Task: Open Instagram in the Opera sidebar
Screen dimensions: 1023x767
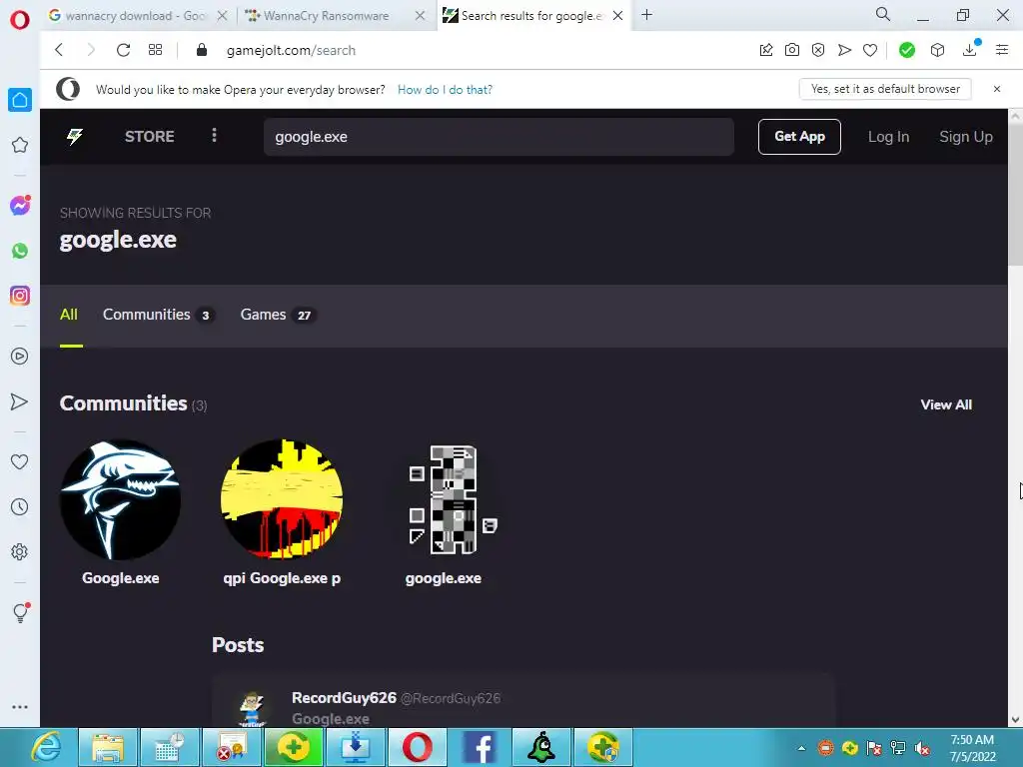Action: coord(20,296)
